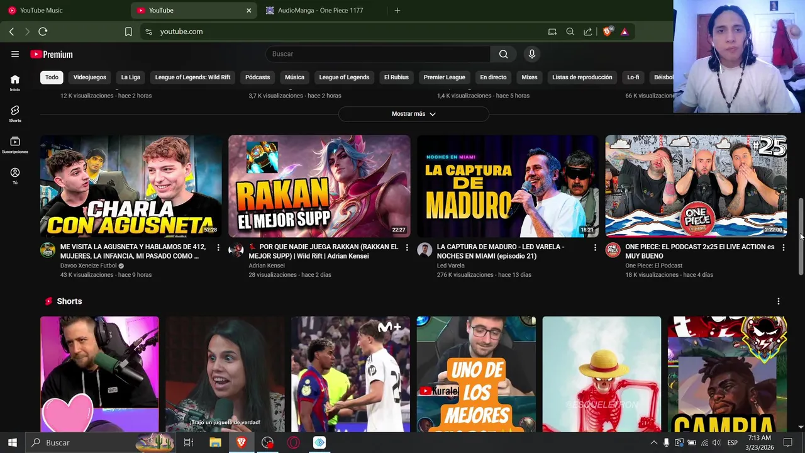Click the search magnifier button
This screenshot has width=805, height=453.
tap(503, 54)
